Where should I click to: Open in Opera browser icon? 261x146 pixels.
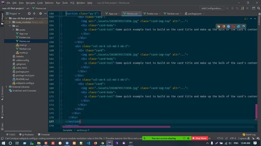pyautogui.click(x=233, y=26)
